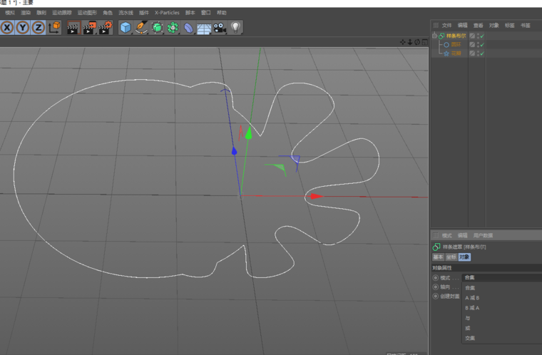Toggle green checkmark for 花瓣 object
This screenshot has height=355, width=542.
tap(482, 53)
